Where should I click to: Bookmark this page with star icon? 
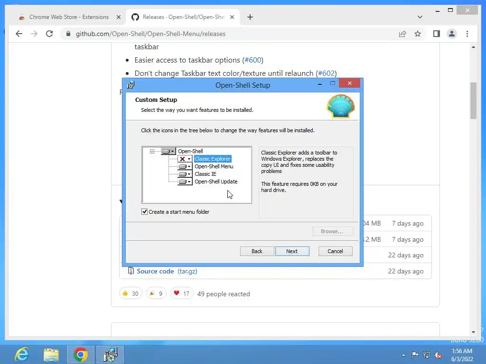pos(418,34)
